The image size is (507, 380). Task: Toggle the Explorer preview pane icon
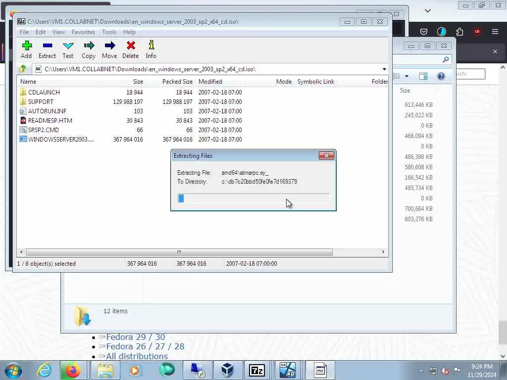point(423,76)
